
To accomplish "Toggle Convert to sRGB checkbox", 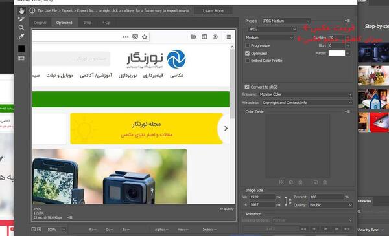I will (247, 87).
